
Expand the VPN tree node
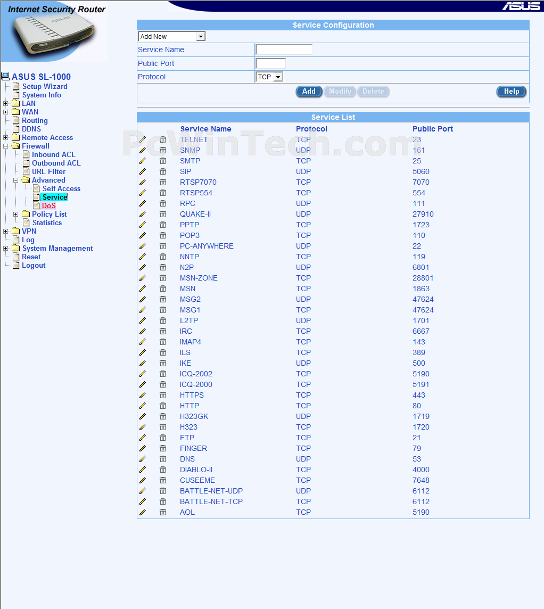pyautogui.click(x=5, y=232)
